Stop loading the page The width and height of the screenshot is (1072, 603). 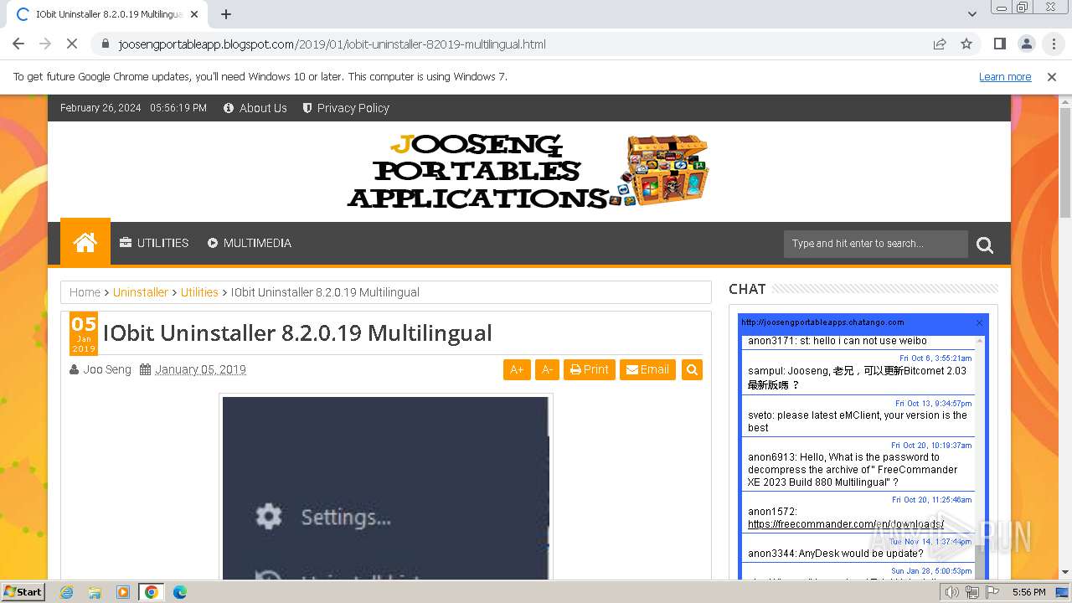(x=72, y=44)
